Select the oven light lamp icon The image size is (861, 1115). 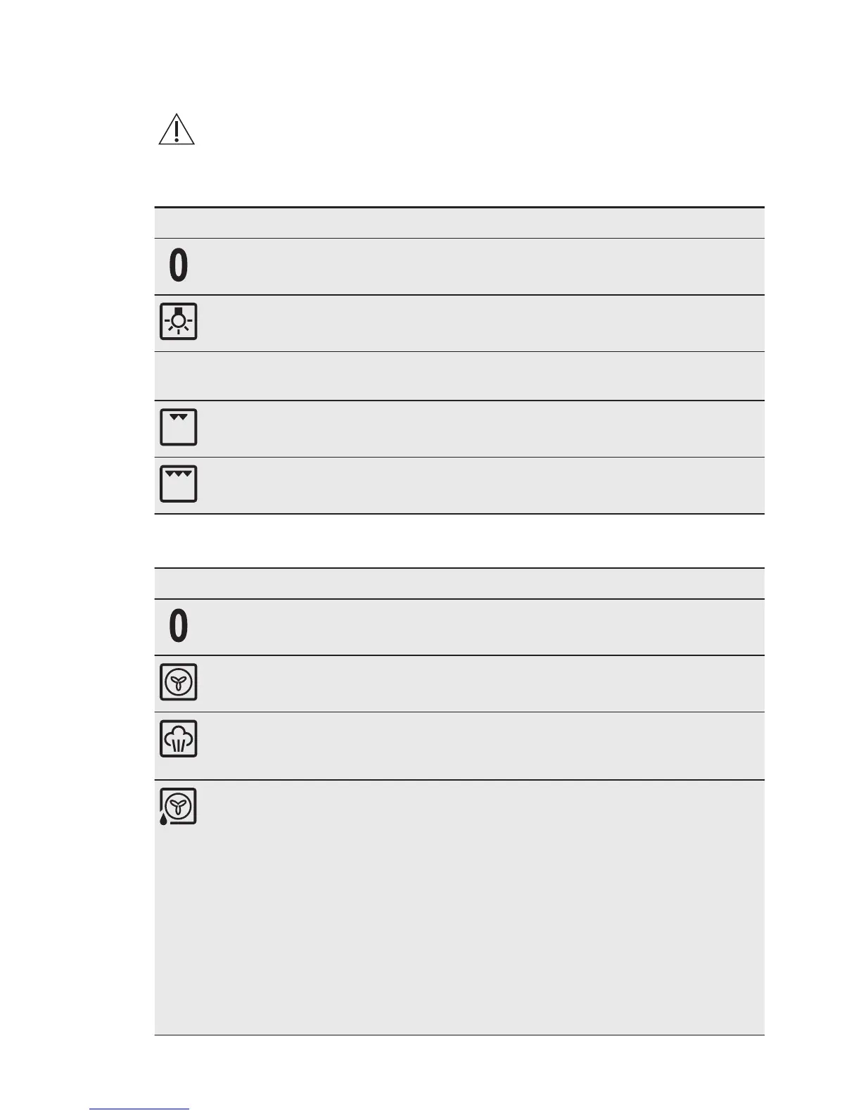[x=179, y=322]
